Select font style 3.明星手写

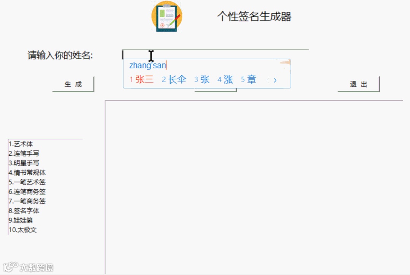pos(24,163)
